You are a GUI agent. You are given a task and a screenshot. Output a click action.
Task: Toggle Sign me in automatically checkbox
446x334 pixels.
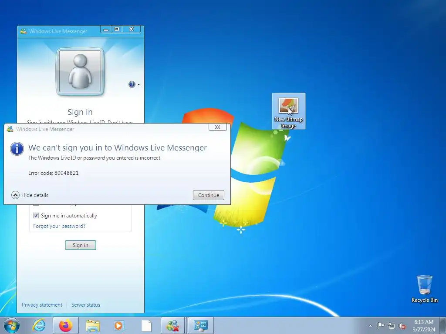[36, 216]
